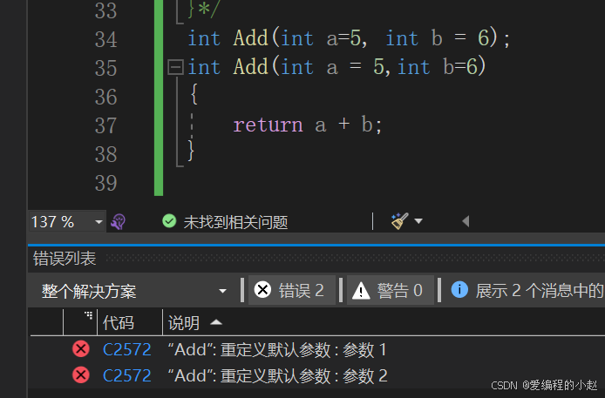Open the first C2572 error code link
The image size is (605, 398).
(x=127, y=350)
